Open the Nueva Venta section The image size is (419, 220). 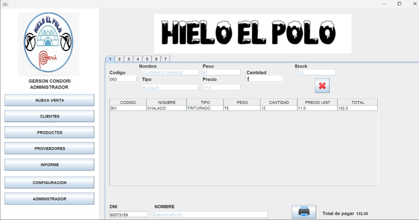tap(49, 100)
